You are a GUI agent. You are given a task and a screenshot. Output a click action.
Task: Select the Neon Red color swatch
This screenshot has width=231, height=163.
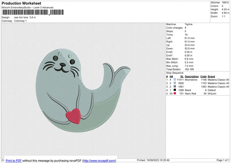(175, 93)
